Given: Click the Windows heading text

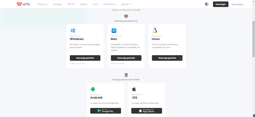Looking at the screenshot, I should point(76,39).
